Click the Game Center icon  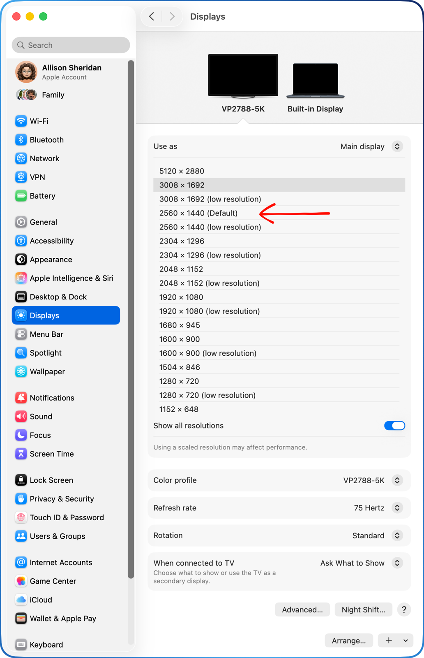click(21, 581)
